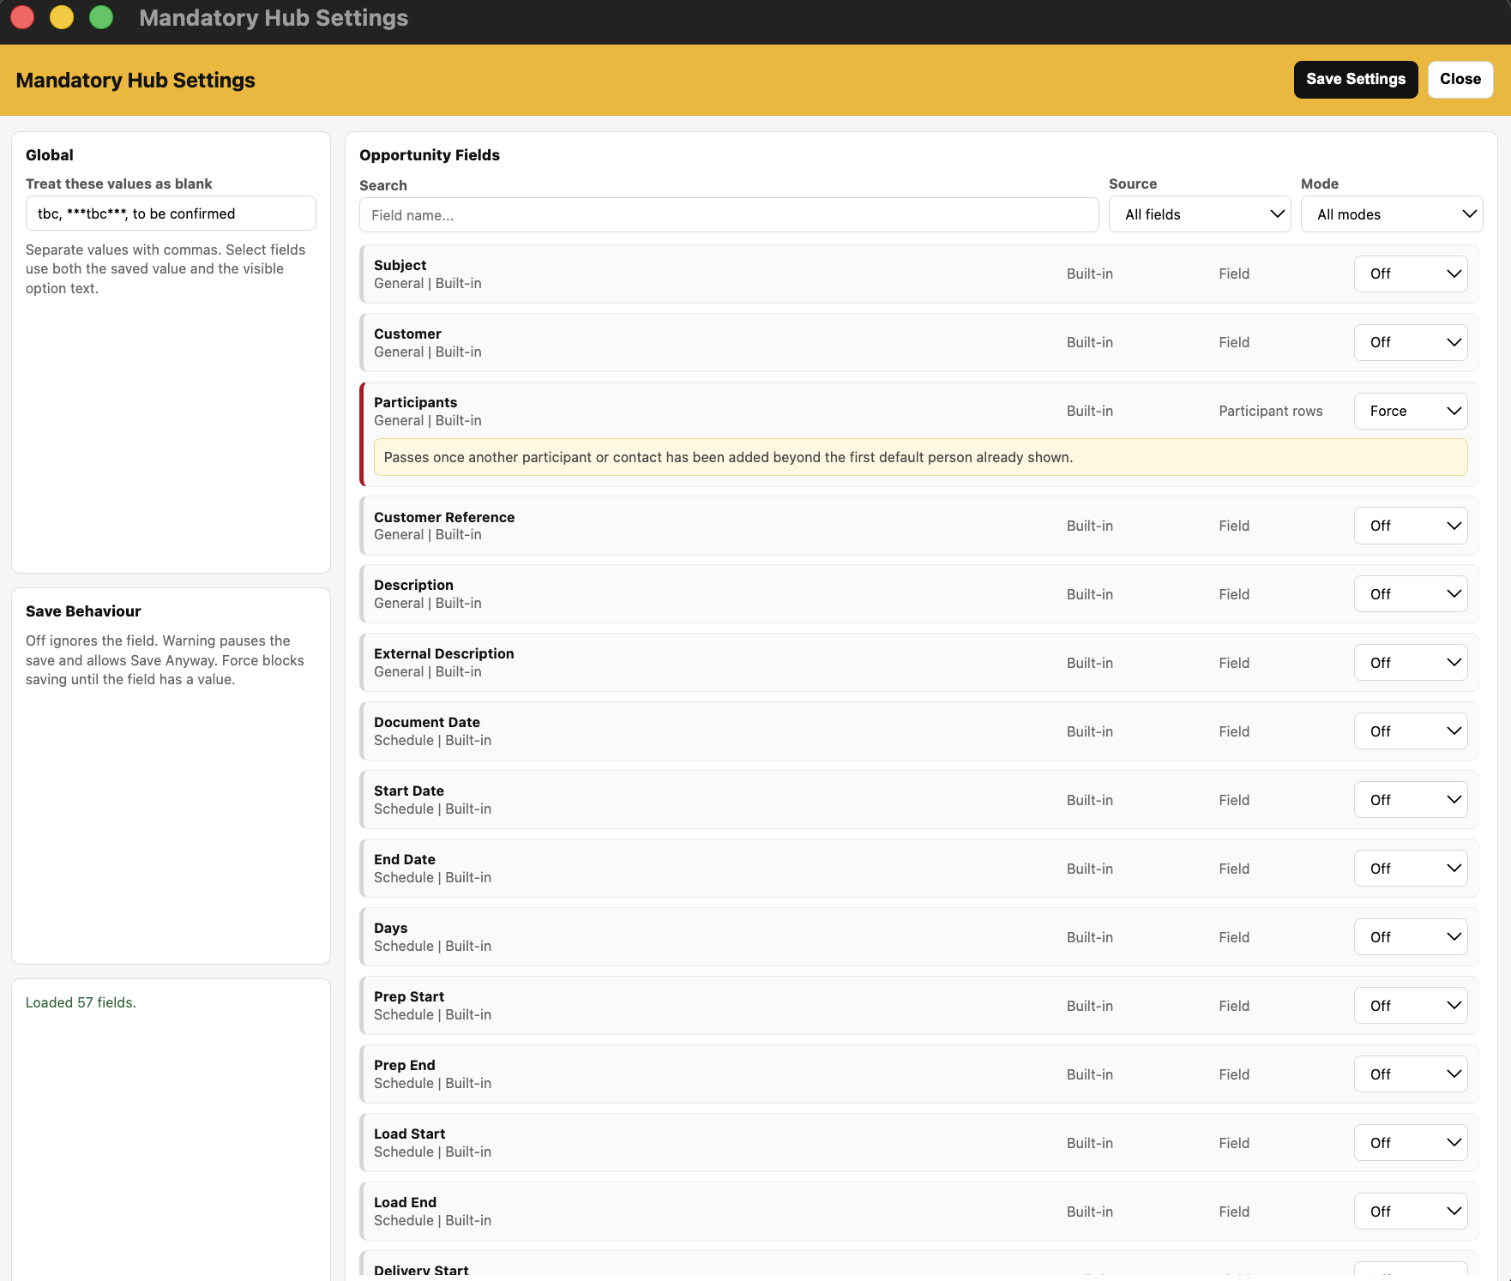Change Participants mode from Force
This screenshot has height=1281, width=1511.
pyautogui.click(x=1411, y=411)
